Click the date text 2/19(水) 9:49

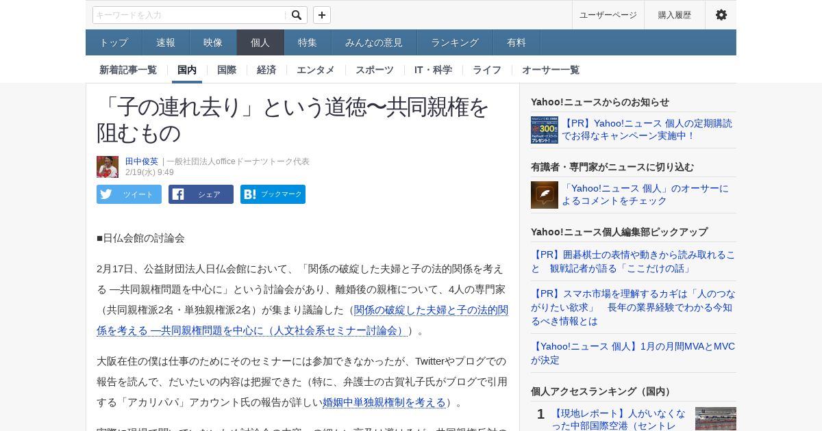tap(149, 172)
